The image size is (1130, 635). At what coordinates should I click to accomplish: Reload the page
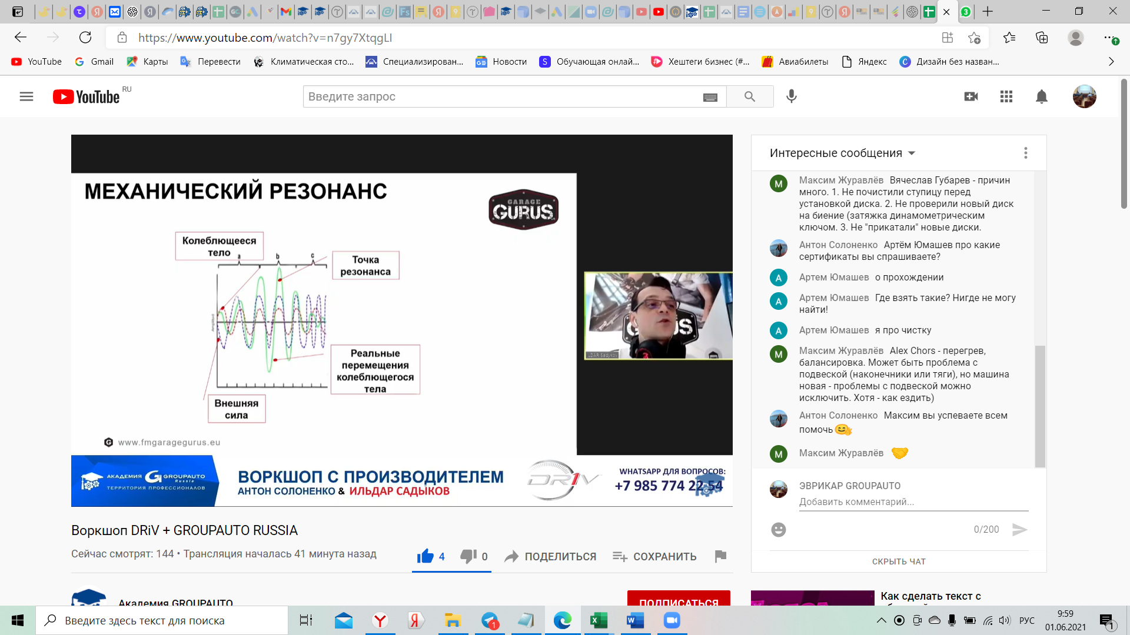coord(85,38)
